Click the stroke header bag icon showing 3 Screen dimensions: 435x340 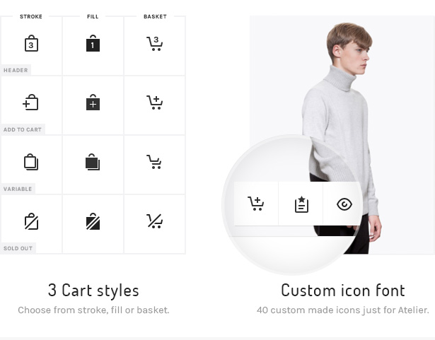31,45
